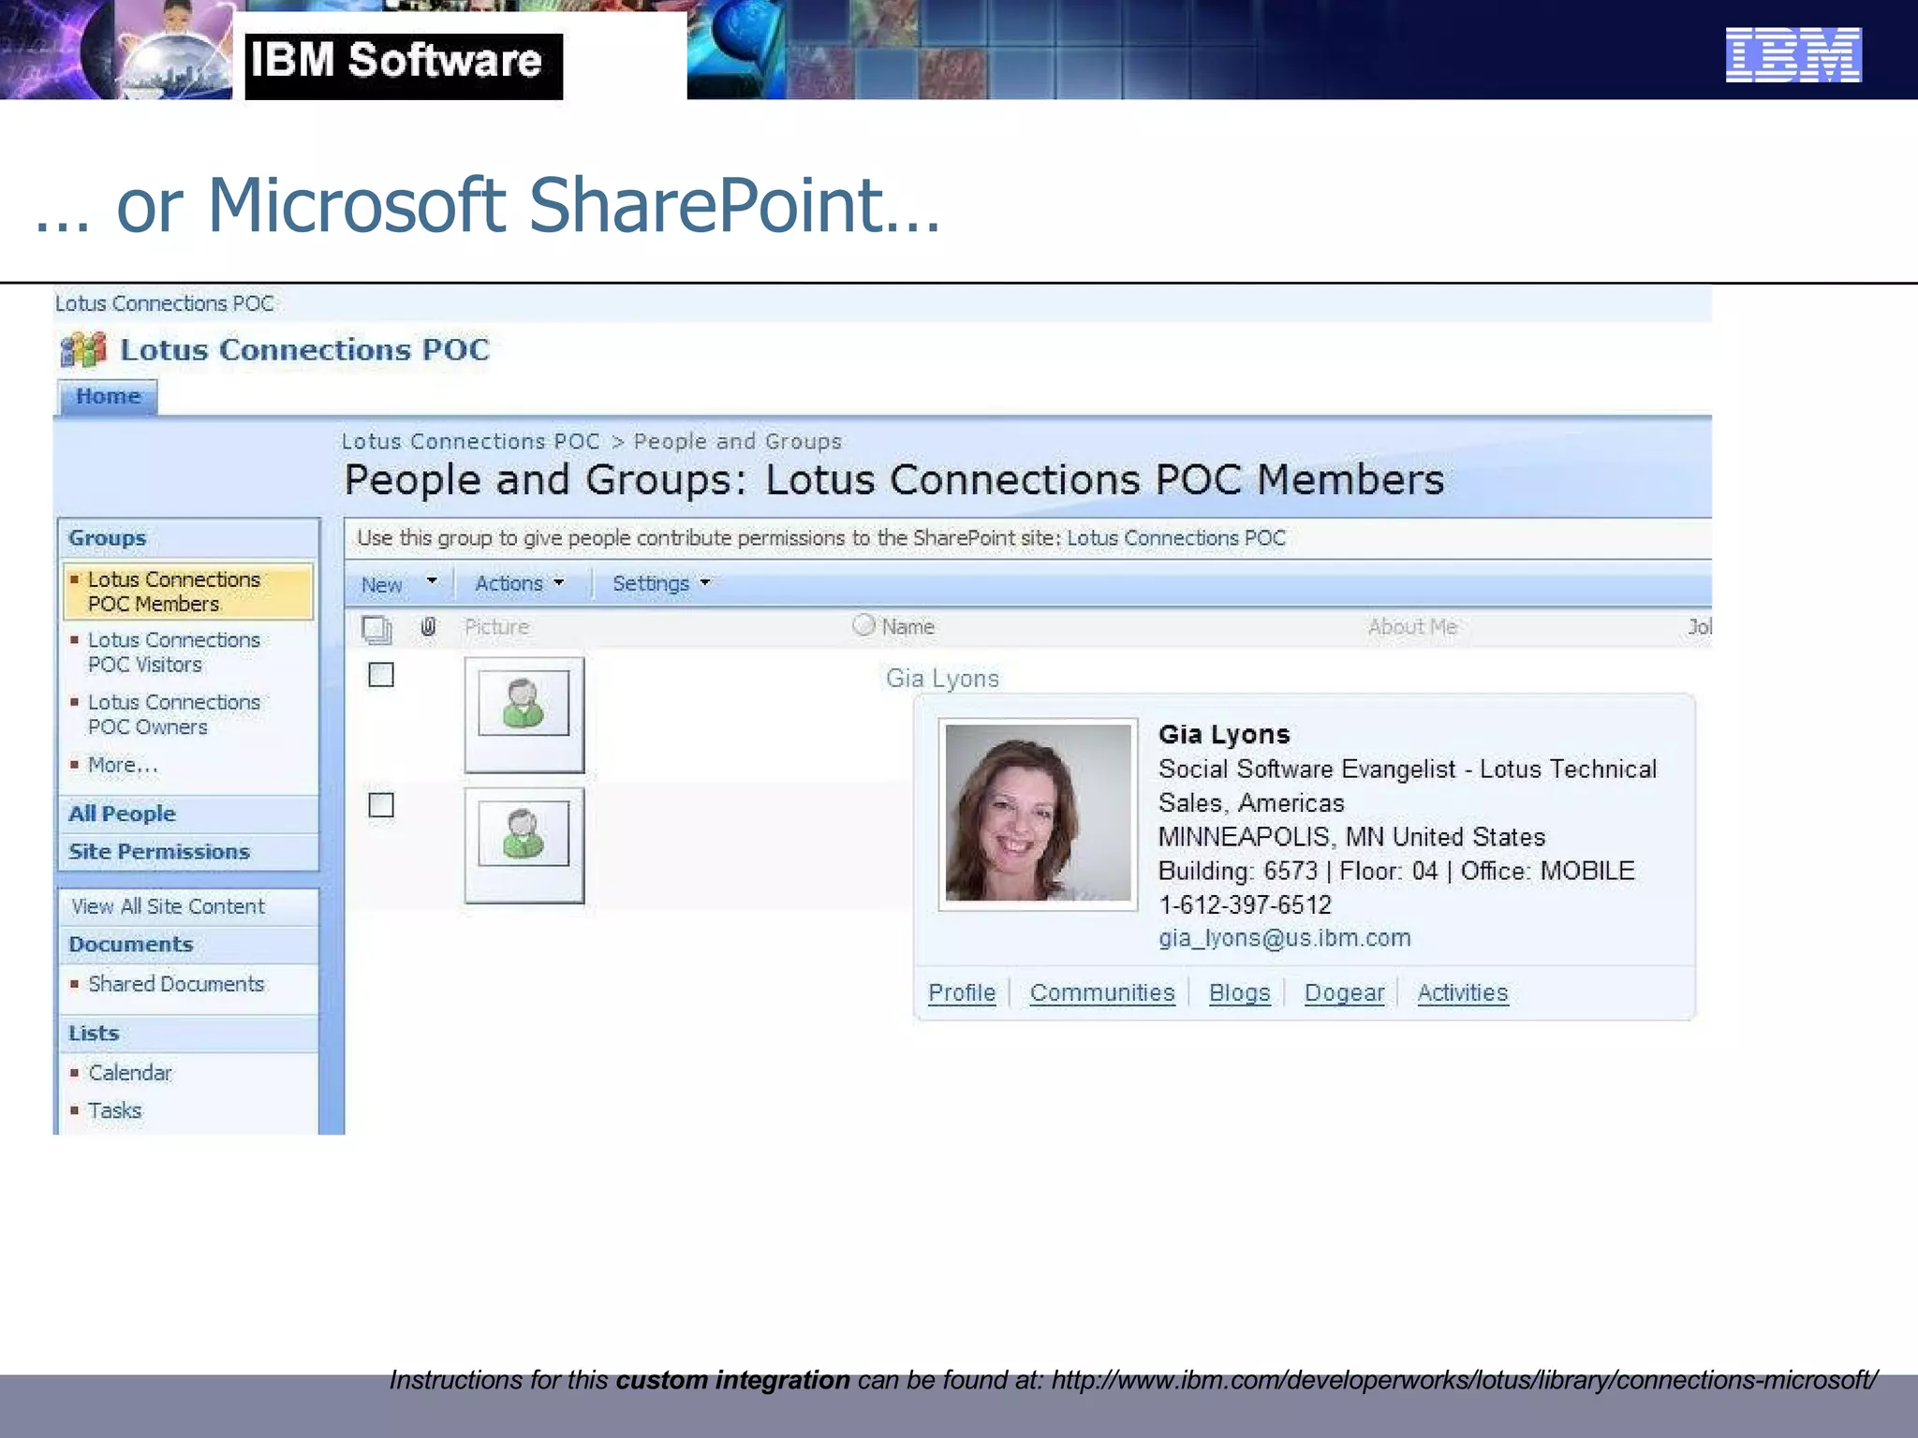
Task: Click the first member's default avatar picture
Action: click(524, 714)
